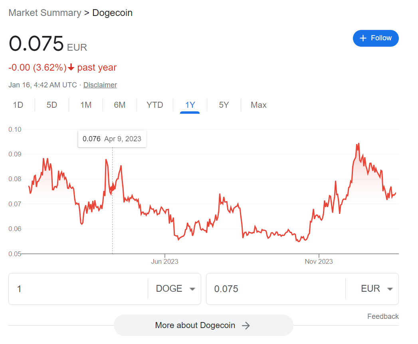
Task: Click the DOGE amount input field showing 1
Action: coord(78,289)
